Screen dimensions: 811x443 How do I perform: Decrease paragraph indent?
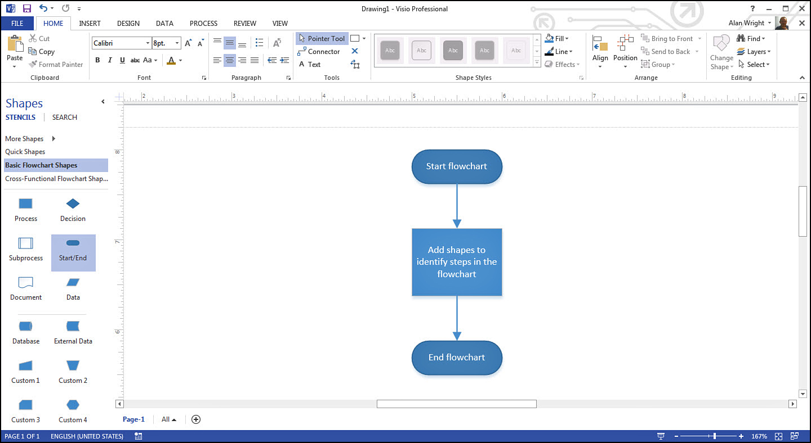tap(272, 60)
